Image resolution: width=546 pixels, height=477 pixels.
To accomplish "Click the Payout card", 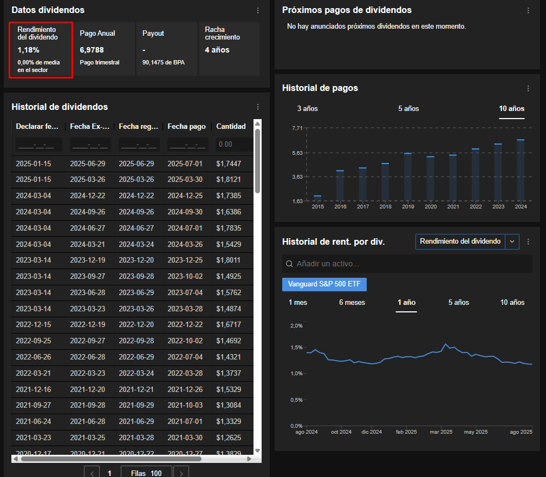I will [167, 49].
